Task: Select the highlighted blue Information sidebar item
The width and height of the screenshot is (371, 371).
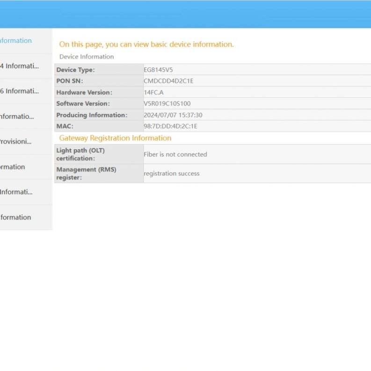Action: pos(16,41)
